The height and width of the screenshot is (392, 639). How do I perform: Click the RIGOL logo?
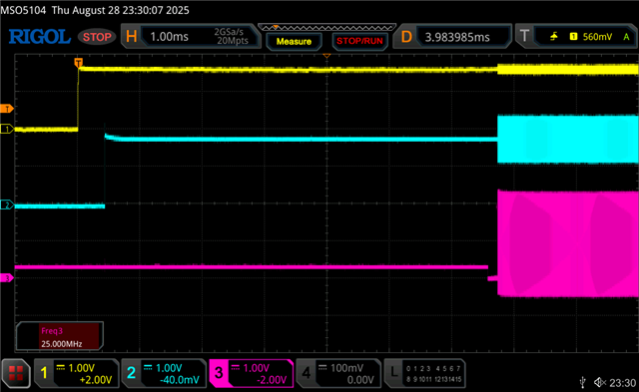[40, 37]
